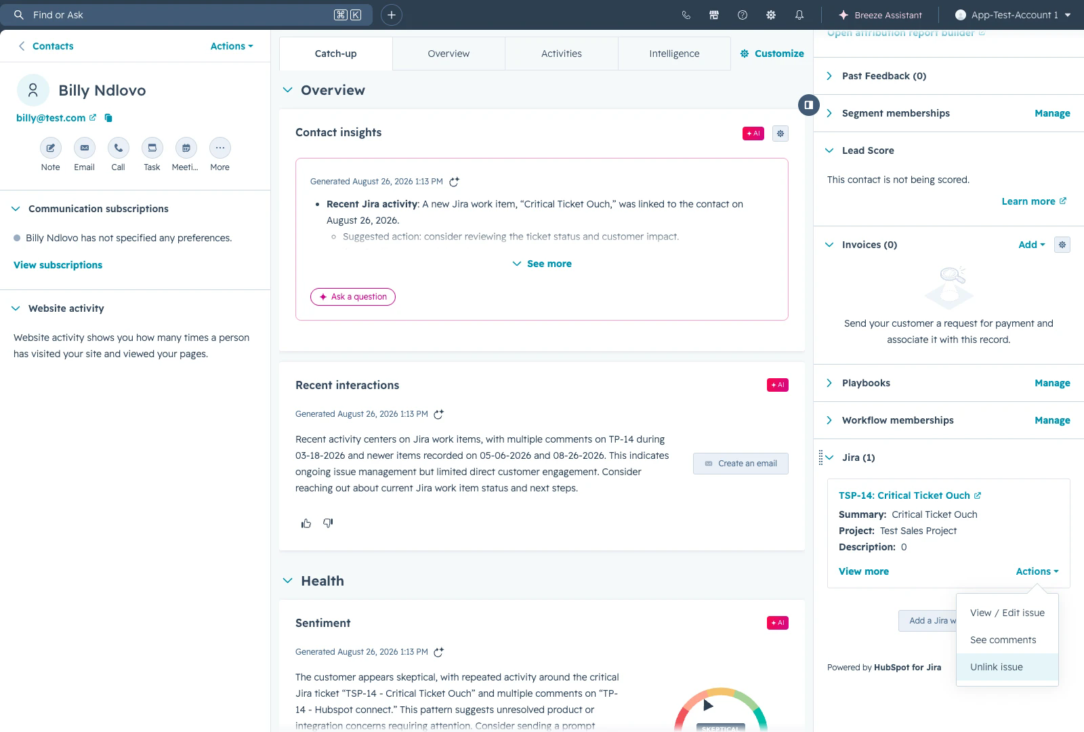Expand Past Feedback (0) section

[x=829, y=76]
